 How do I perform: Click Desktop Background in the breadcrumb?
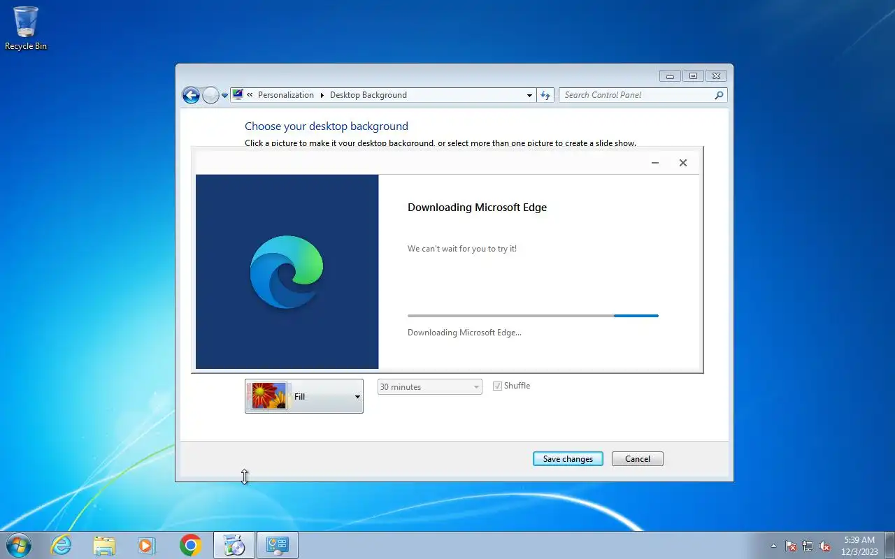(x=368, y=95)
